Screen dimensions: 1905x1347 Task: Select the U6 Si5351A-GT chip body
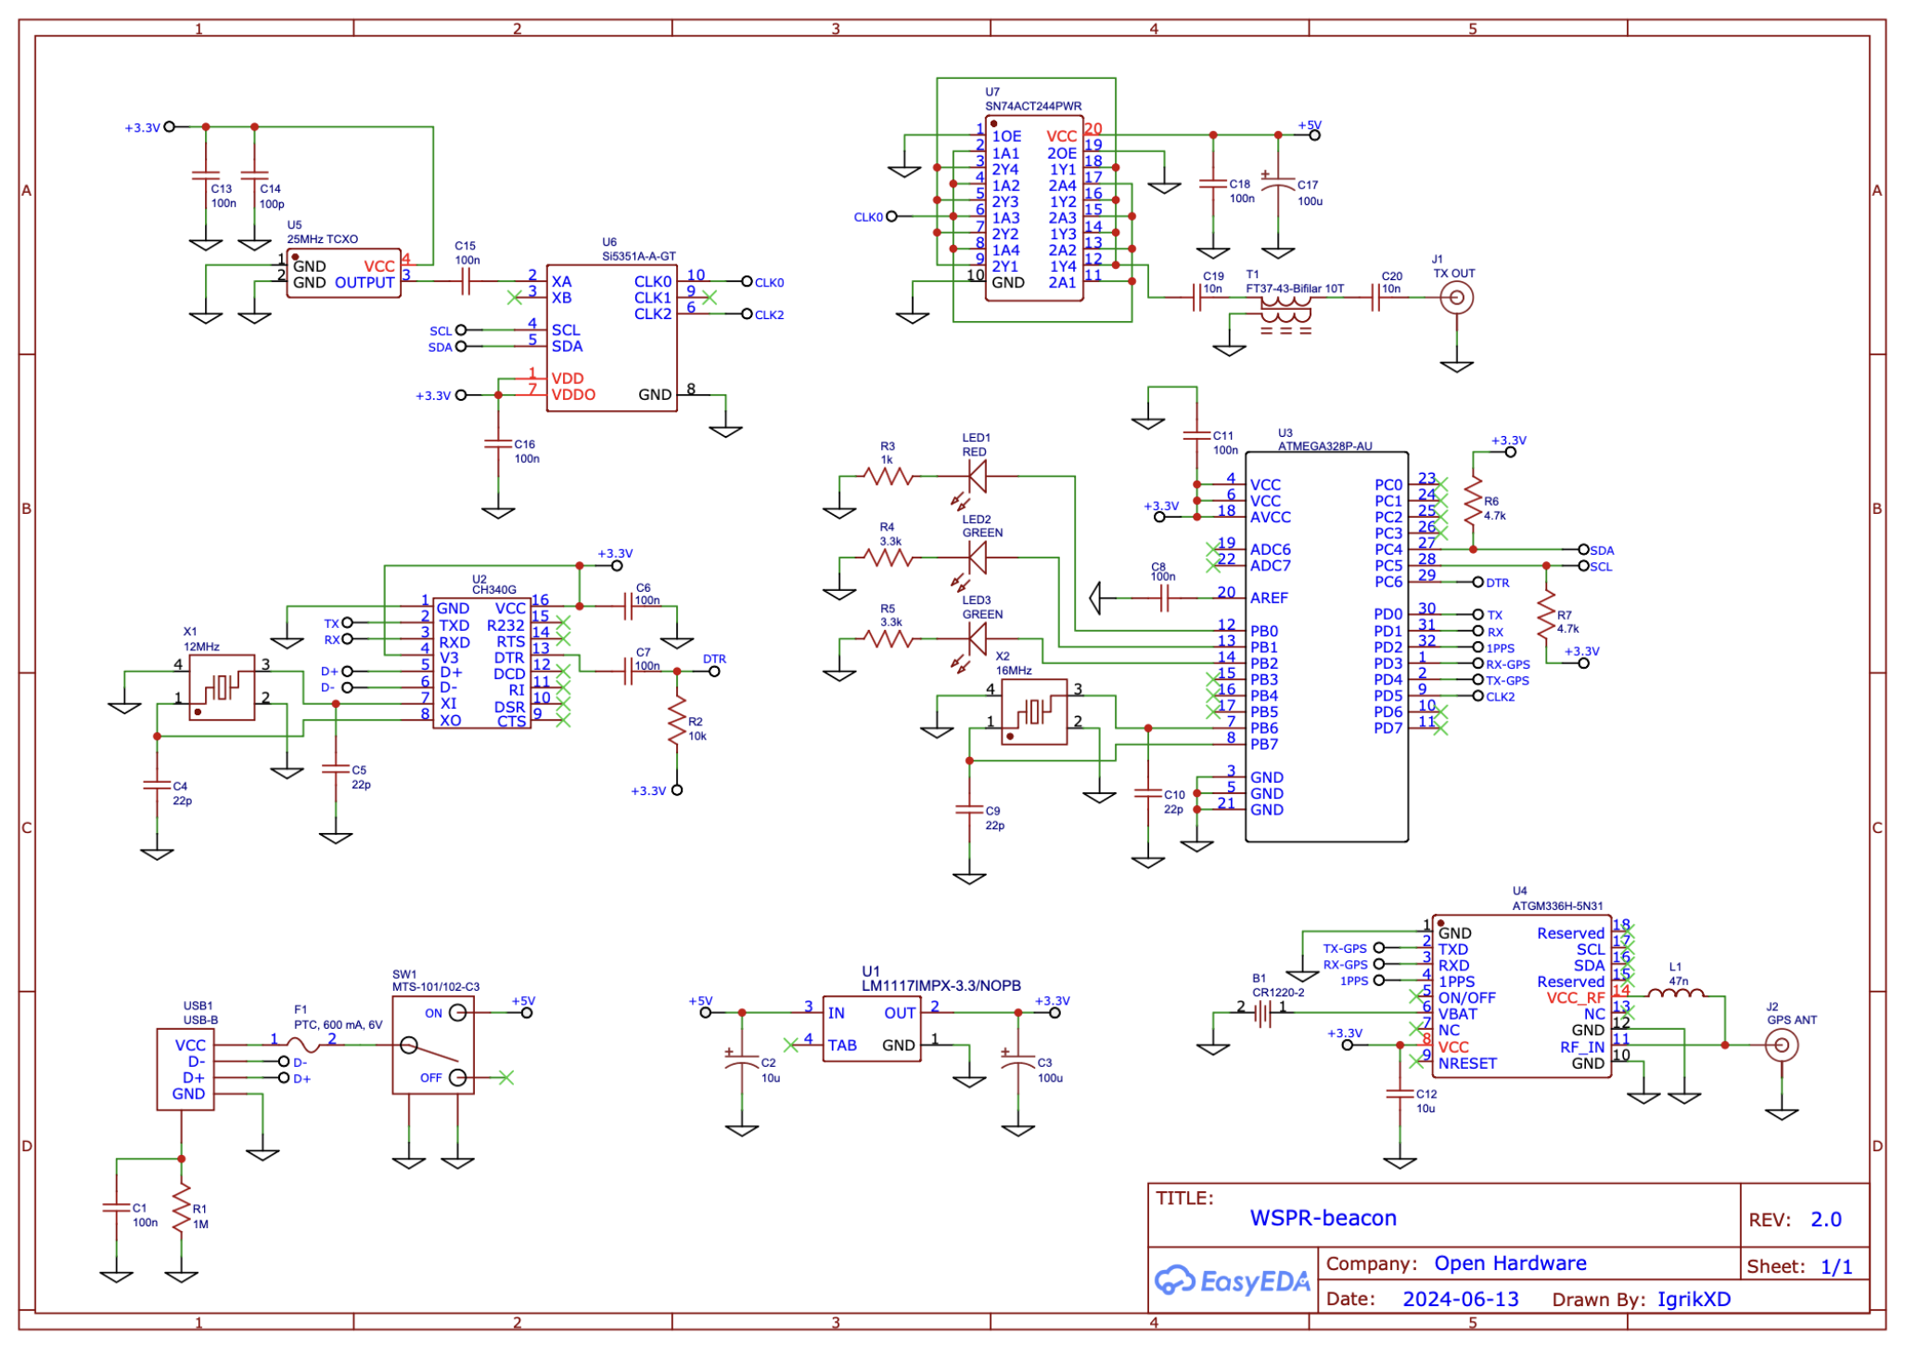(x=611, y=338)
